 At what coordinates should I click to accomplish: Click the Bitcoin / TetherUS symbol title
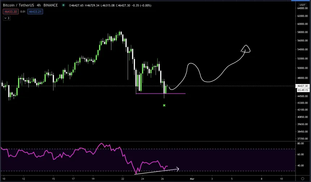(18, 5)
